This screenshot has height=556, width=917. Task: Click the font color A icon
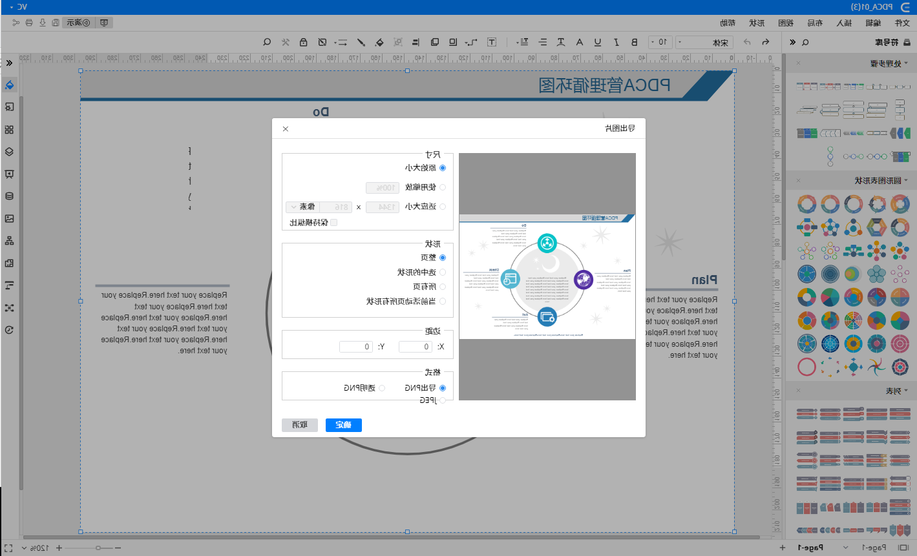580,42
